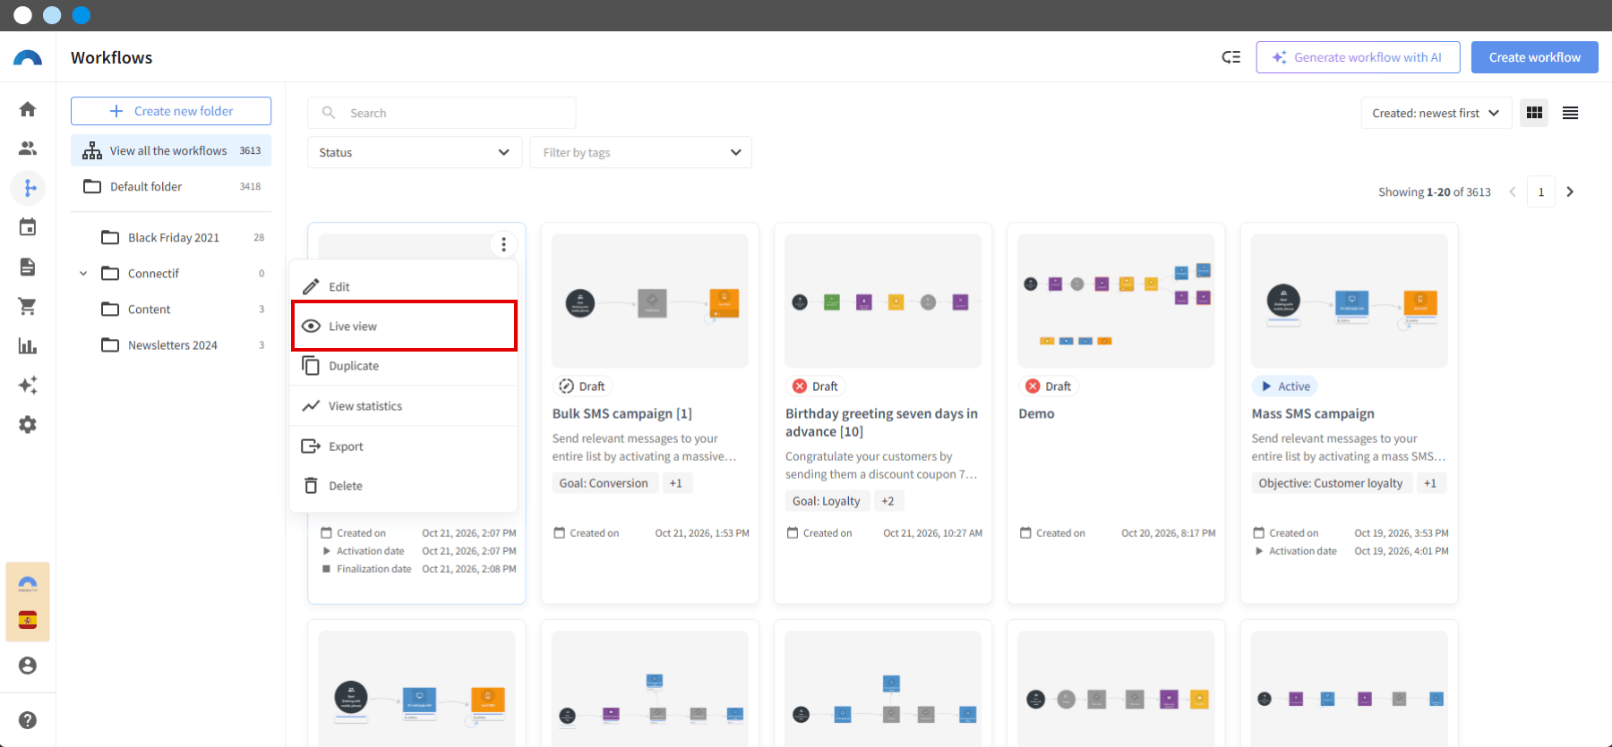Select View statistics in the context menu
Image resolution: width=1612 pixels, height=747 pixels.
[404, 406]
